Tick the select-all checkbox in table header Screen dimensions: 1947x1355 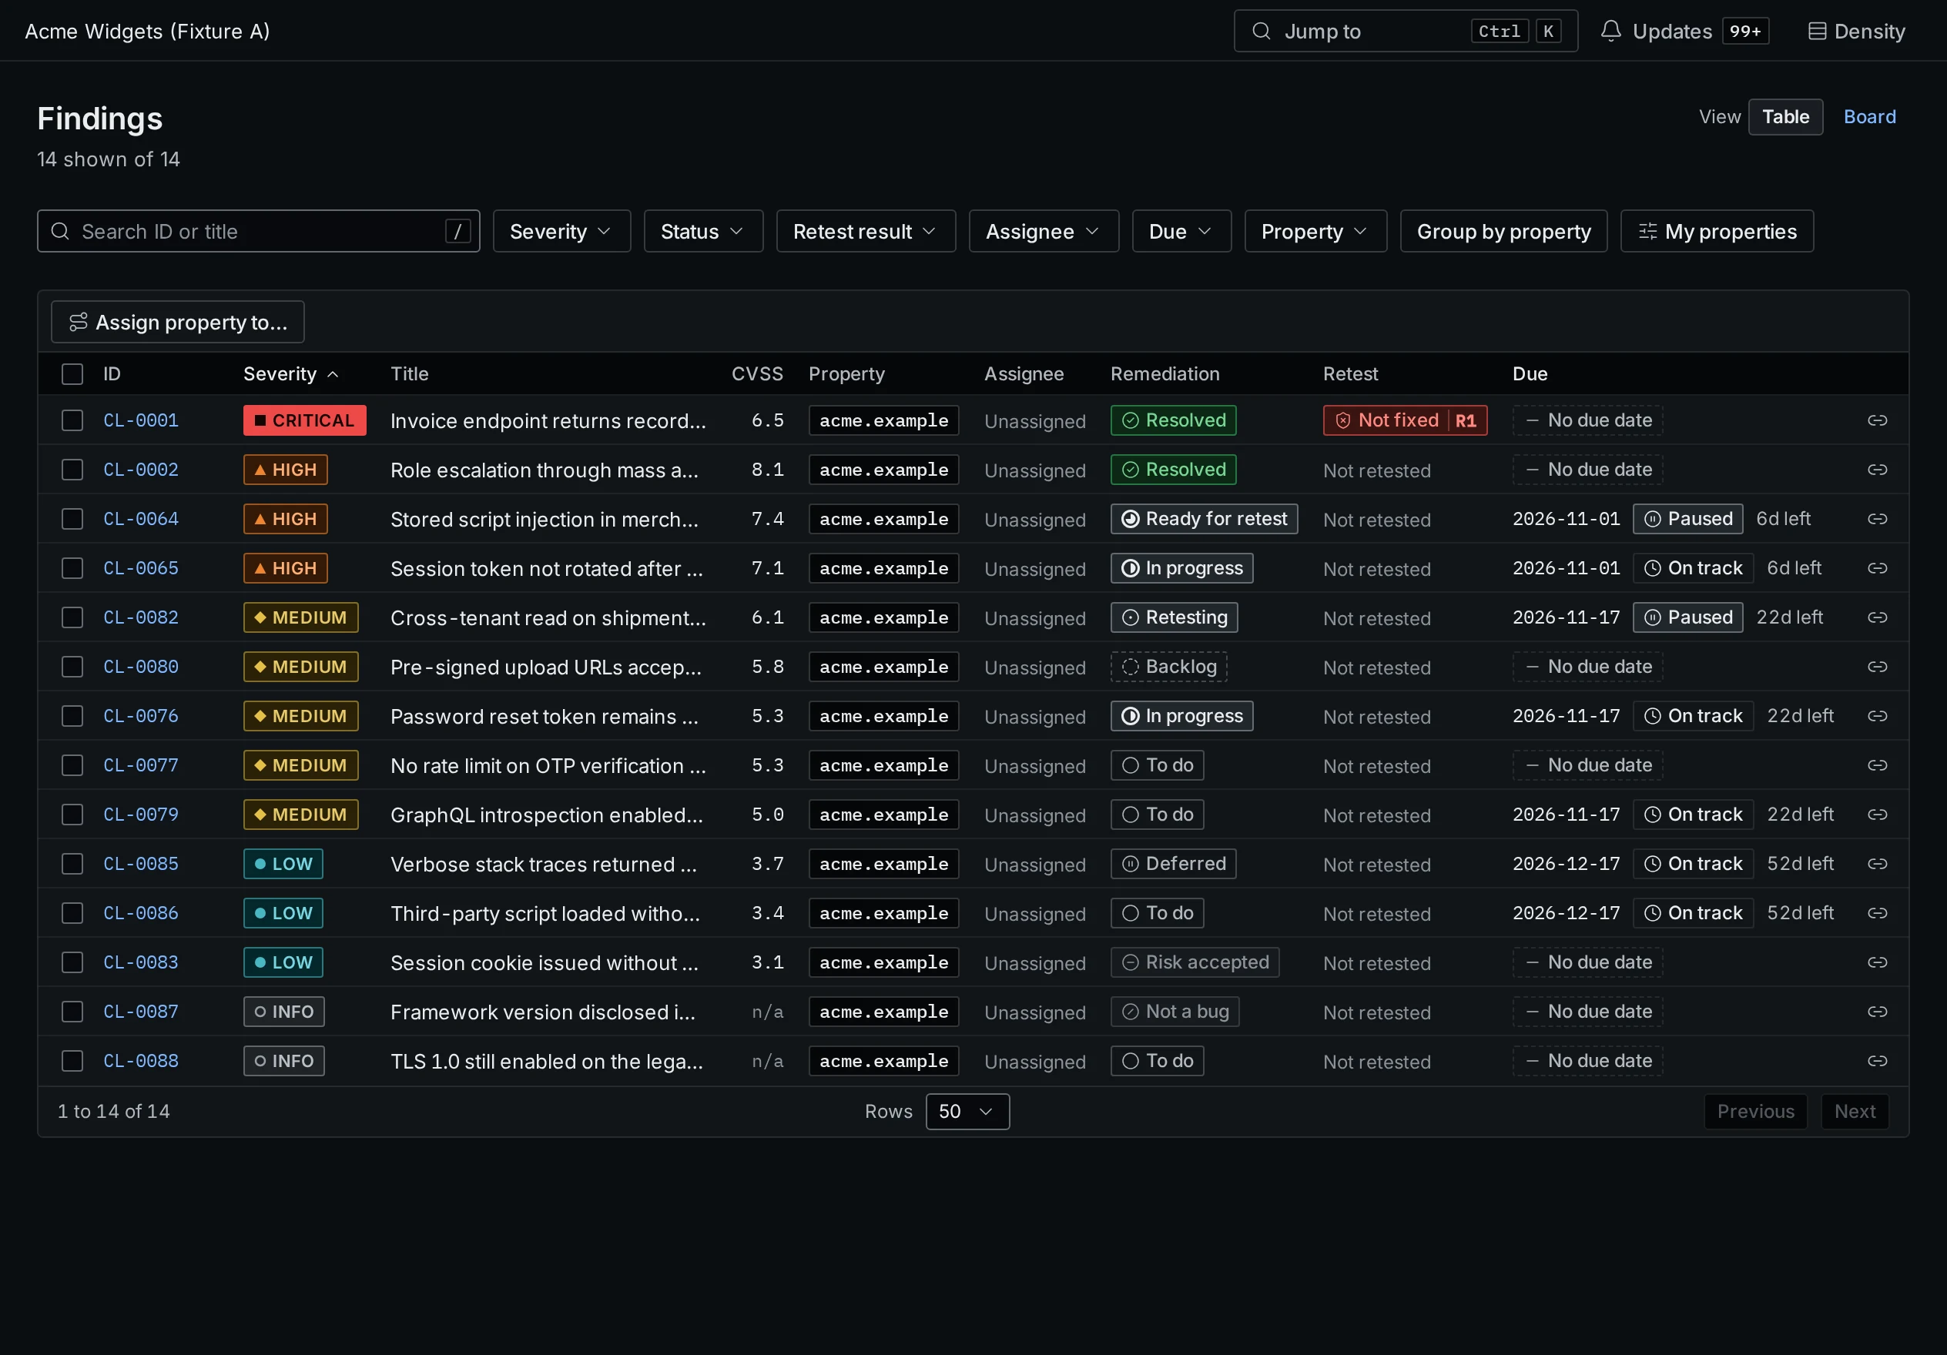pos(72,374)
